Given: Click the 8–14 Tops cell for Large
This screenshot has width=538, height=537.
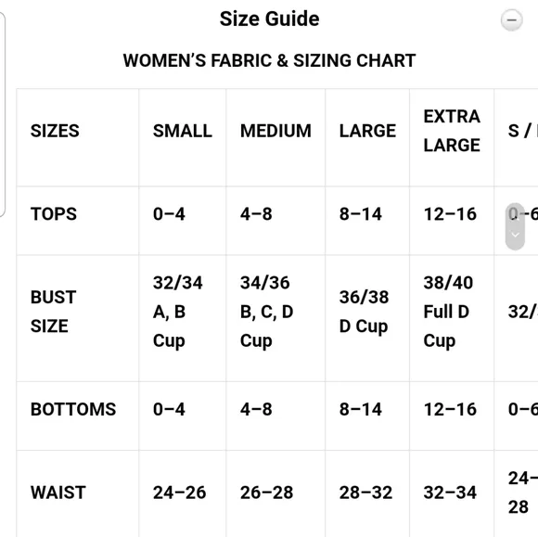Looking at the screenshot, I should click(367, 221).
